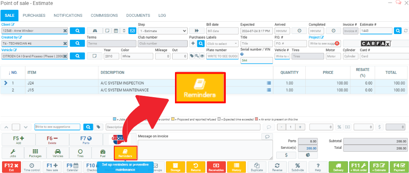Screen dimensions: 409x173
Task: Click the Message on invoice text area
Action: pos(205,150)
